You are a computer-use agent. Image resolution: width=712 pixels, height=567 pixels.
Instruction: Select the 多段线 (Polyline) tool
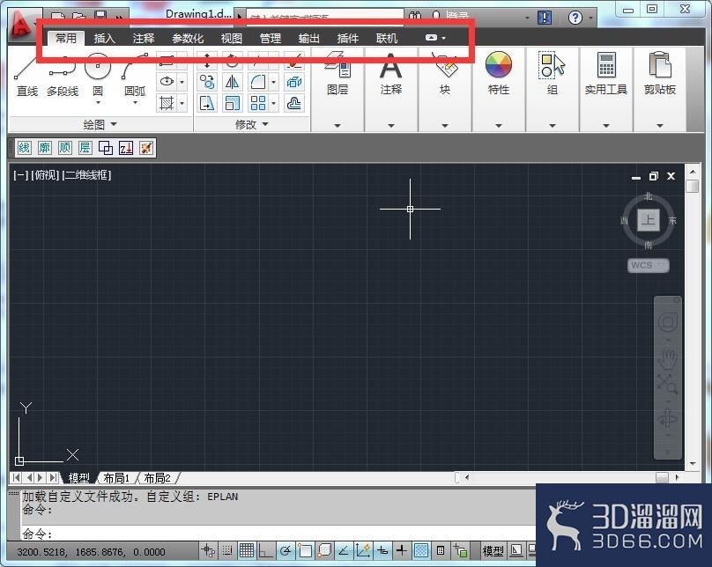click(x=63, y=77)
